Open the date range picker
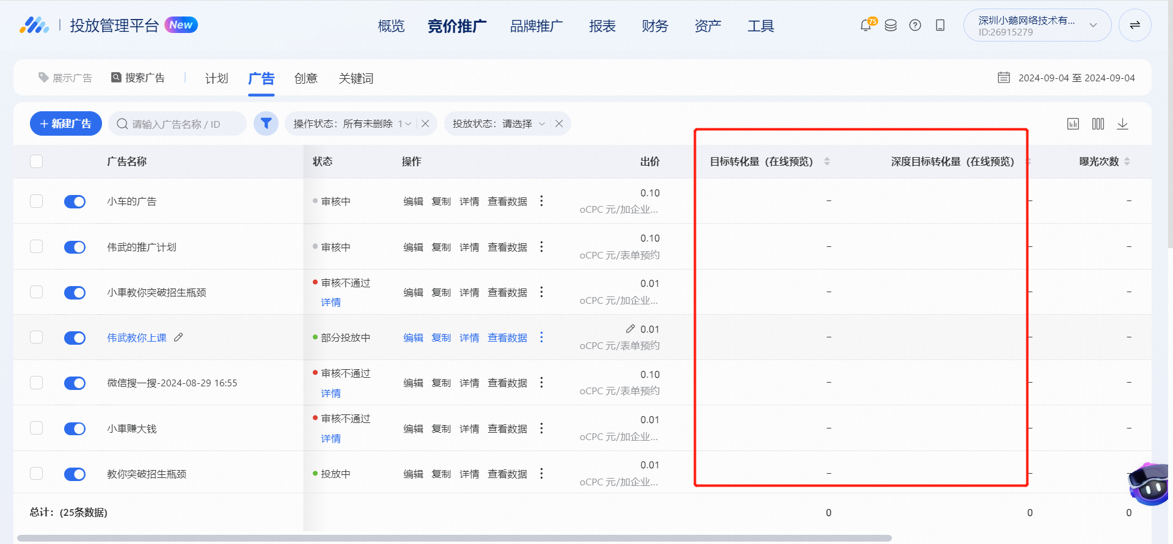Screen dimensions: 1173x544 coord(1066,78)
